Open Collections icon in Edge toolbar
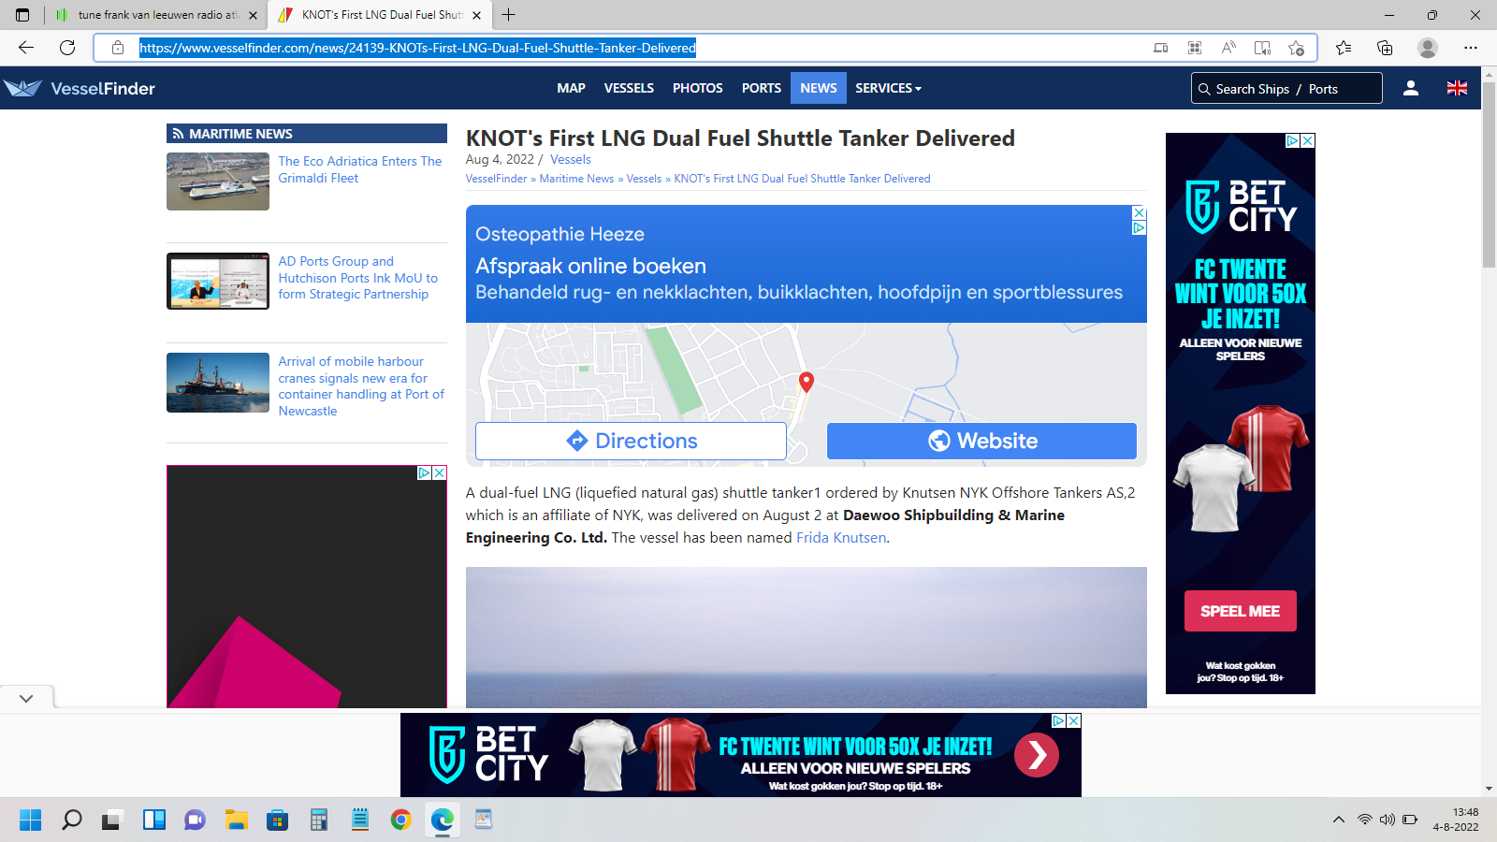 coord(1385,48)
